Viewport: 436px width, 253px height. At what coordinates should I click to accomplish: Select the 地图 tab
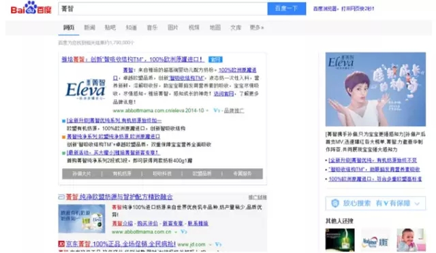coord(215,27)
